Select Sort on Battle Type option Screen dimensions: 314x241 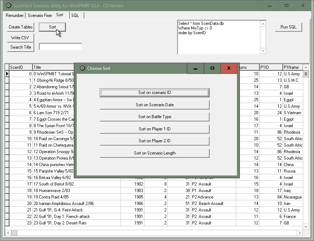tap(154, 117)
